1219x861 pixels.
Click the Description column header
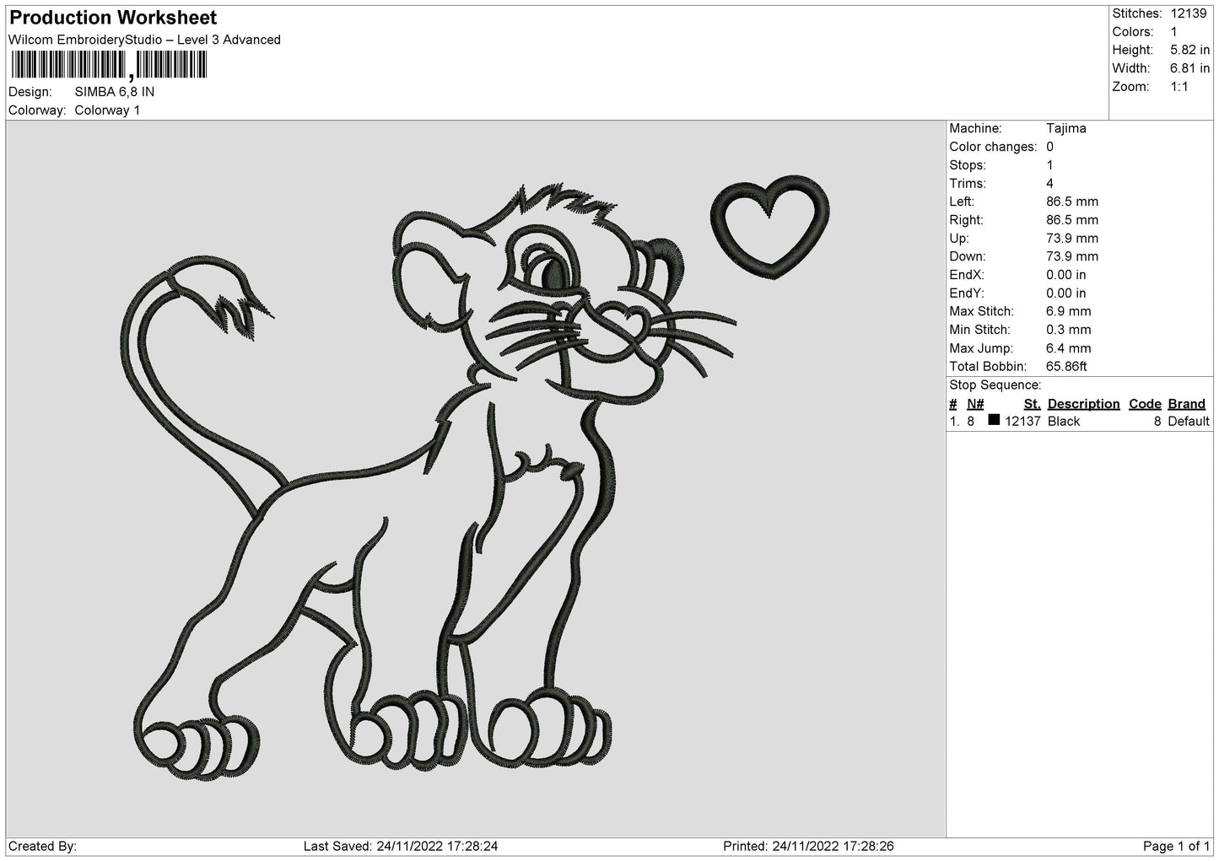pos(1083,404)
